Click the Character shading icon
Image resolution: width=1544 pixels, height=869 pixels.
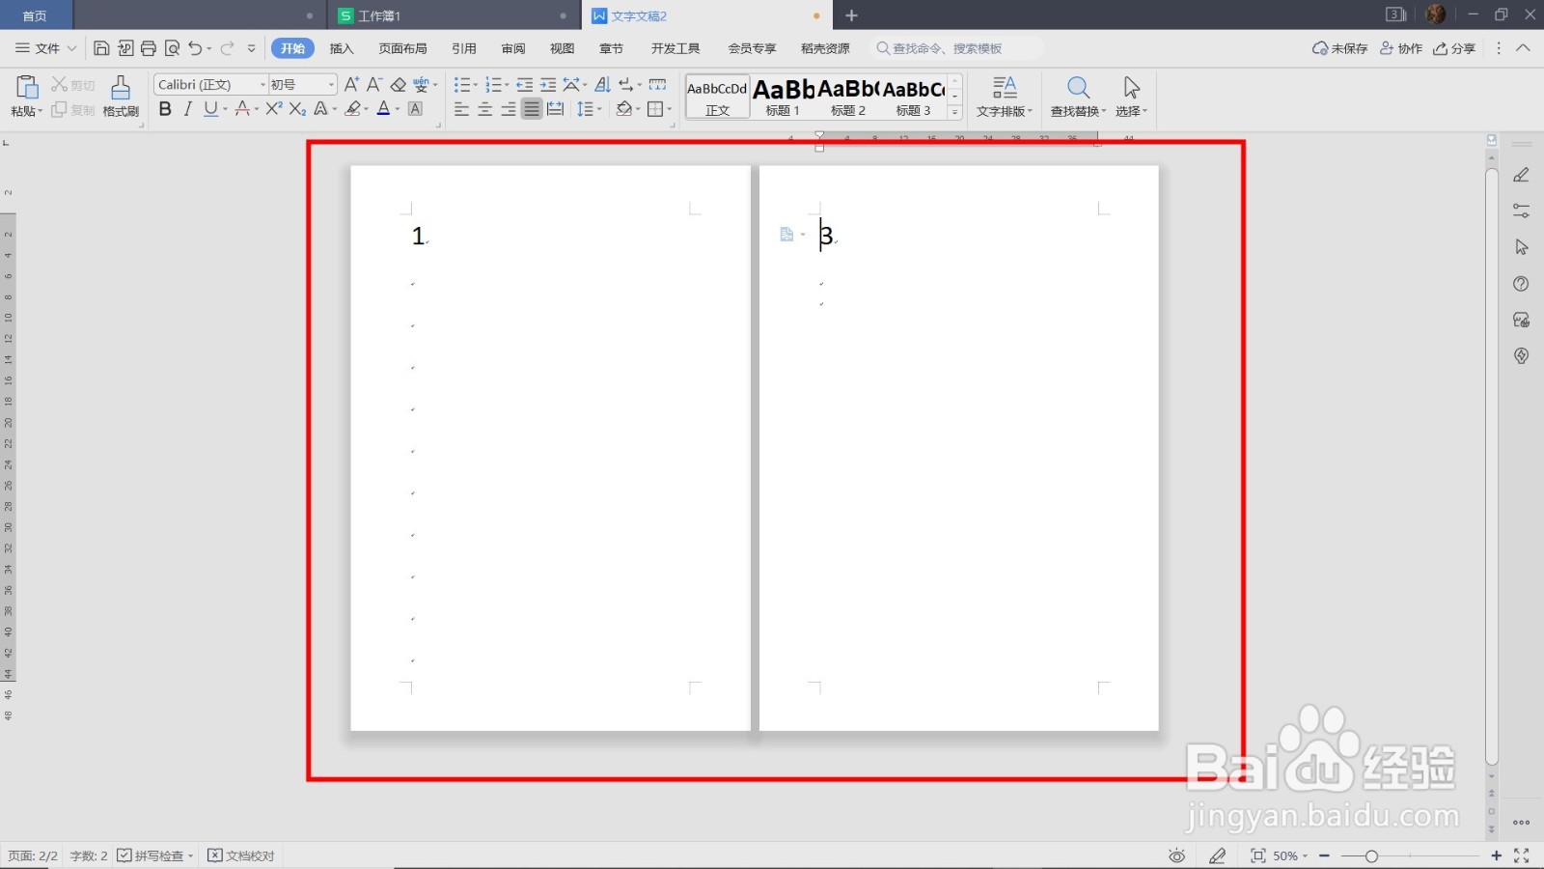[416, 109]
